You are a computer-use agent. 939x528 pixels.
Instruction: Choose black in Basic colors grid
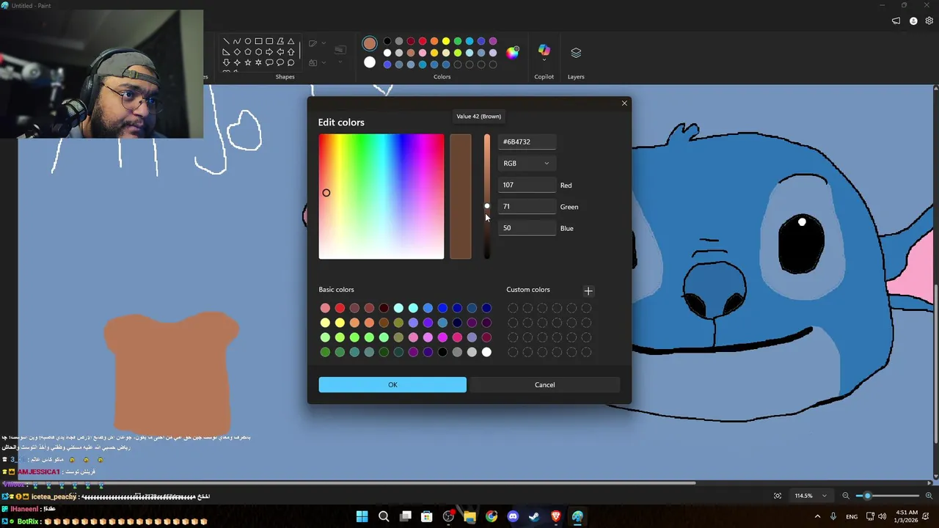point(442,352)
